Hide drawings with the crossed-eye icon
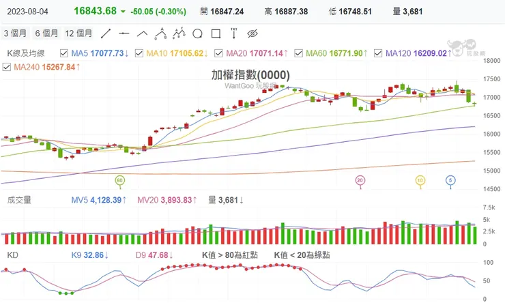 click(252, 33)
